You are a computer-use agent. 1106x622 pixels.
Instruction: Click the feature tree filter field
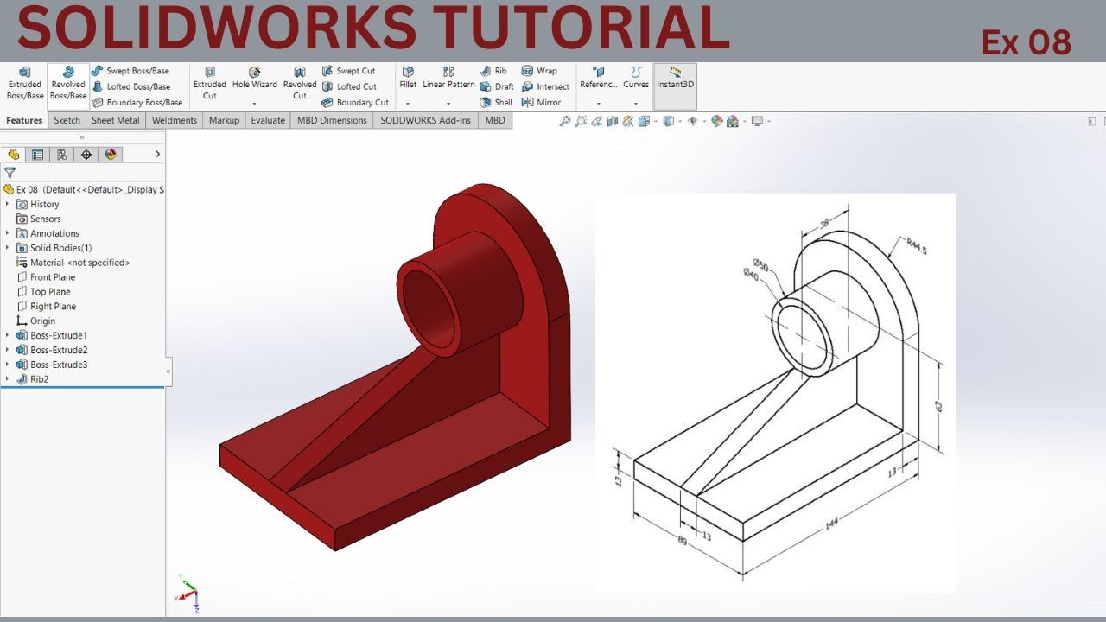[83, 173]
